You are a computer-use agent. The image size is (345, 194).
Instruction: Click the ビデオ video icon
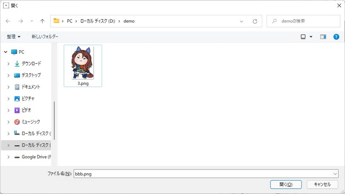pos(17,110)
